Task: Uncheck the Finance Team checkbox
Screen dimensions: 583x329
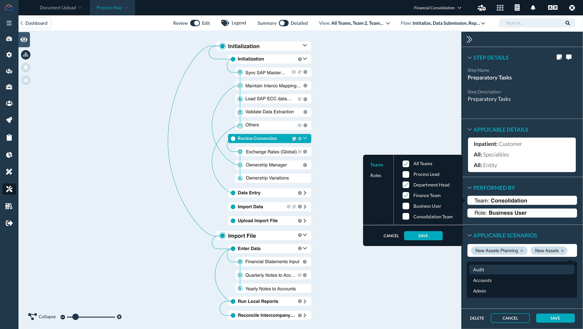Action: point(406,196)
